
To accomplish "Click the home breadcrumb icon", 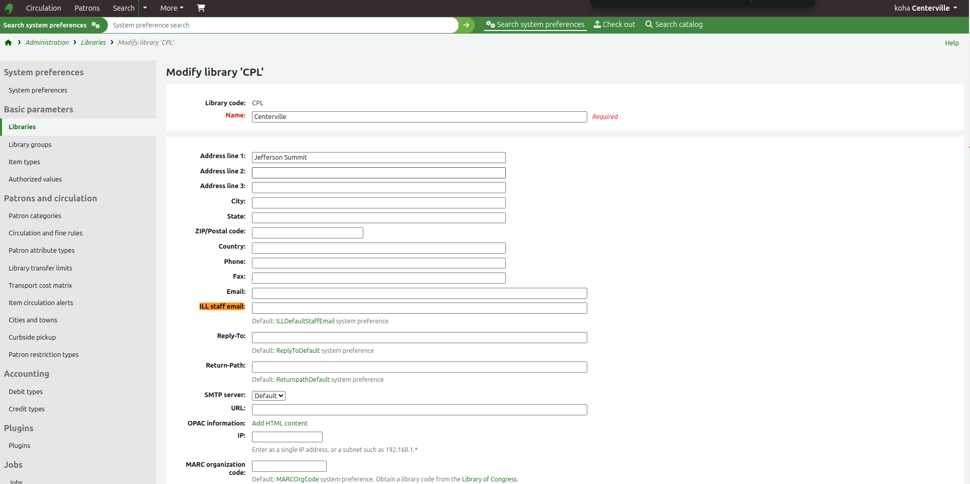I will 8,43.
